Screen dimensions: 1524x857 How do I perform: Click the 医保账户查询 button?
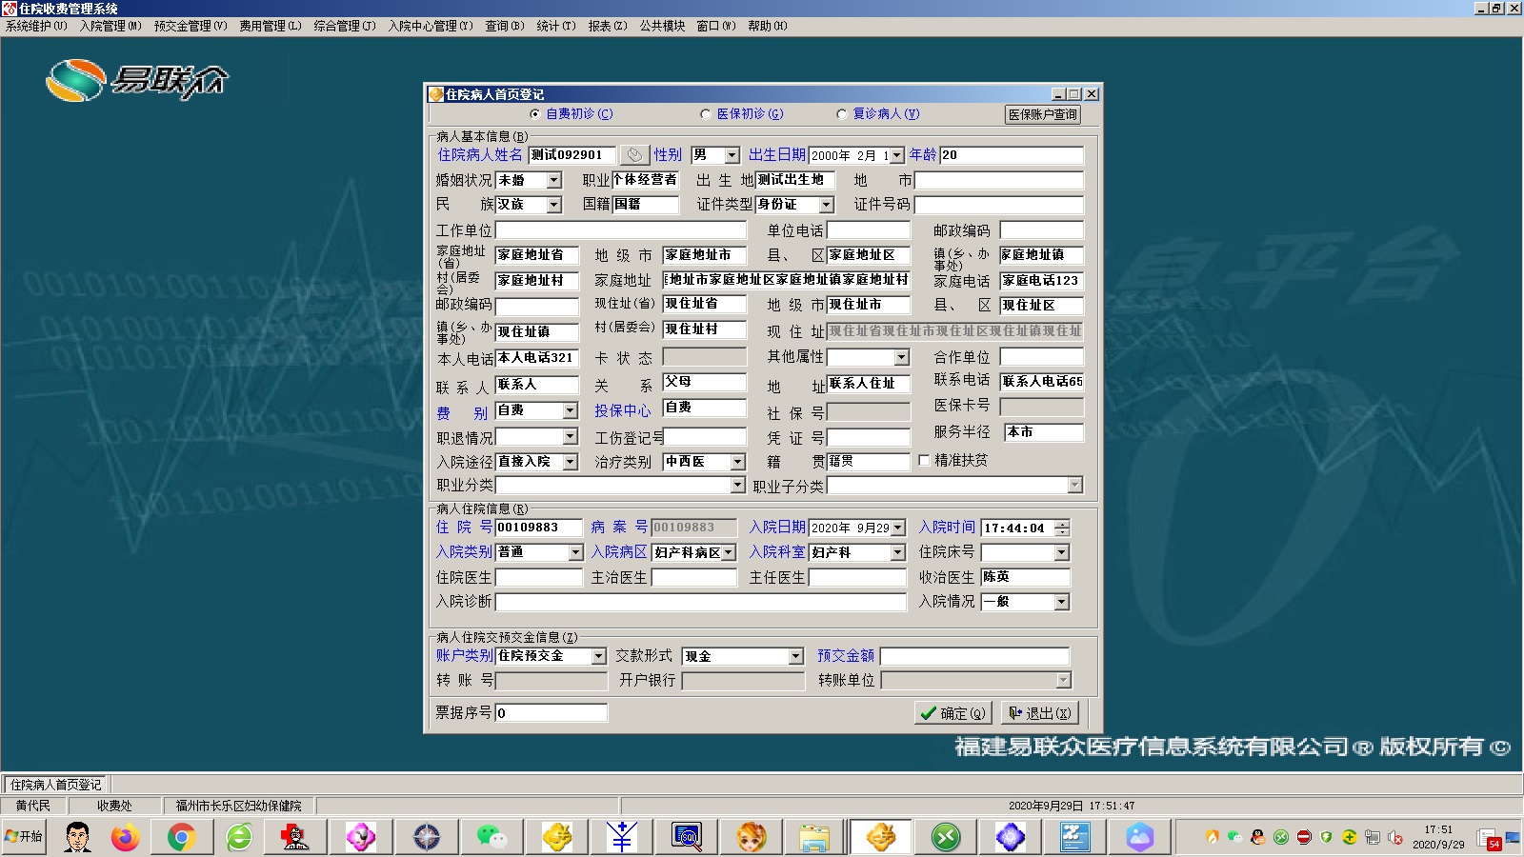(x=1043, y=114)
